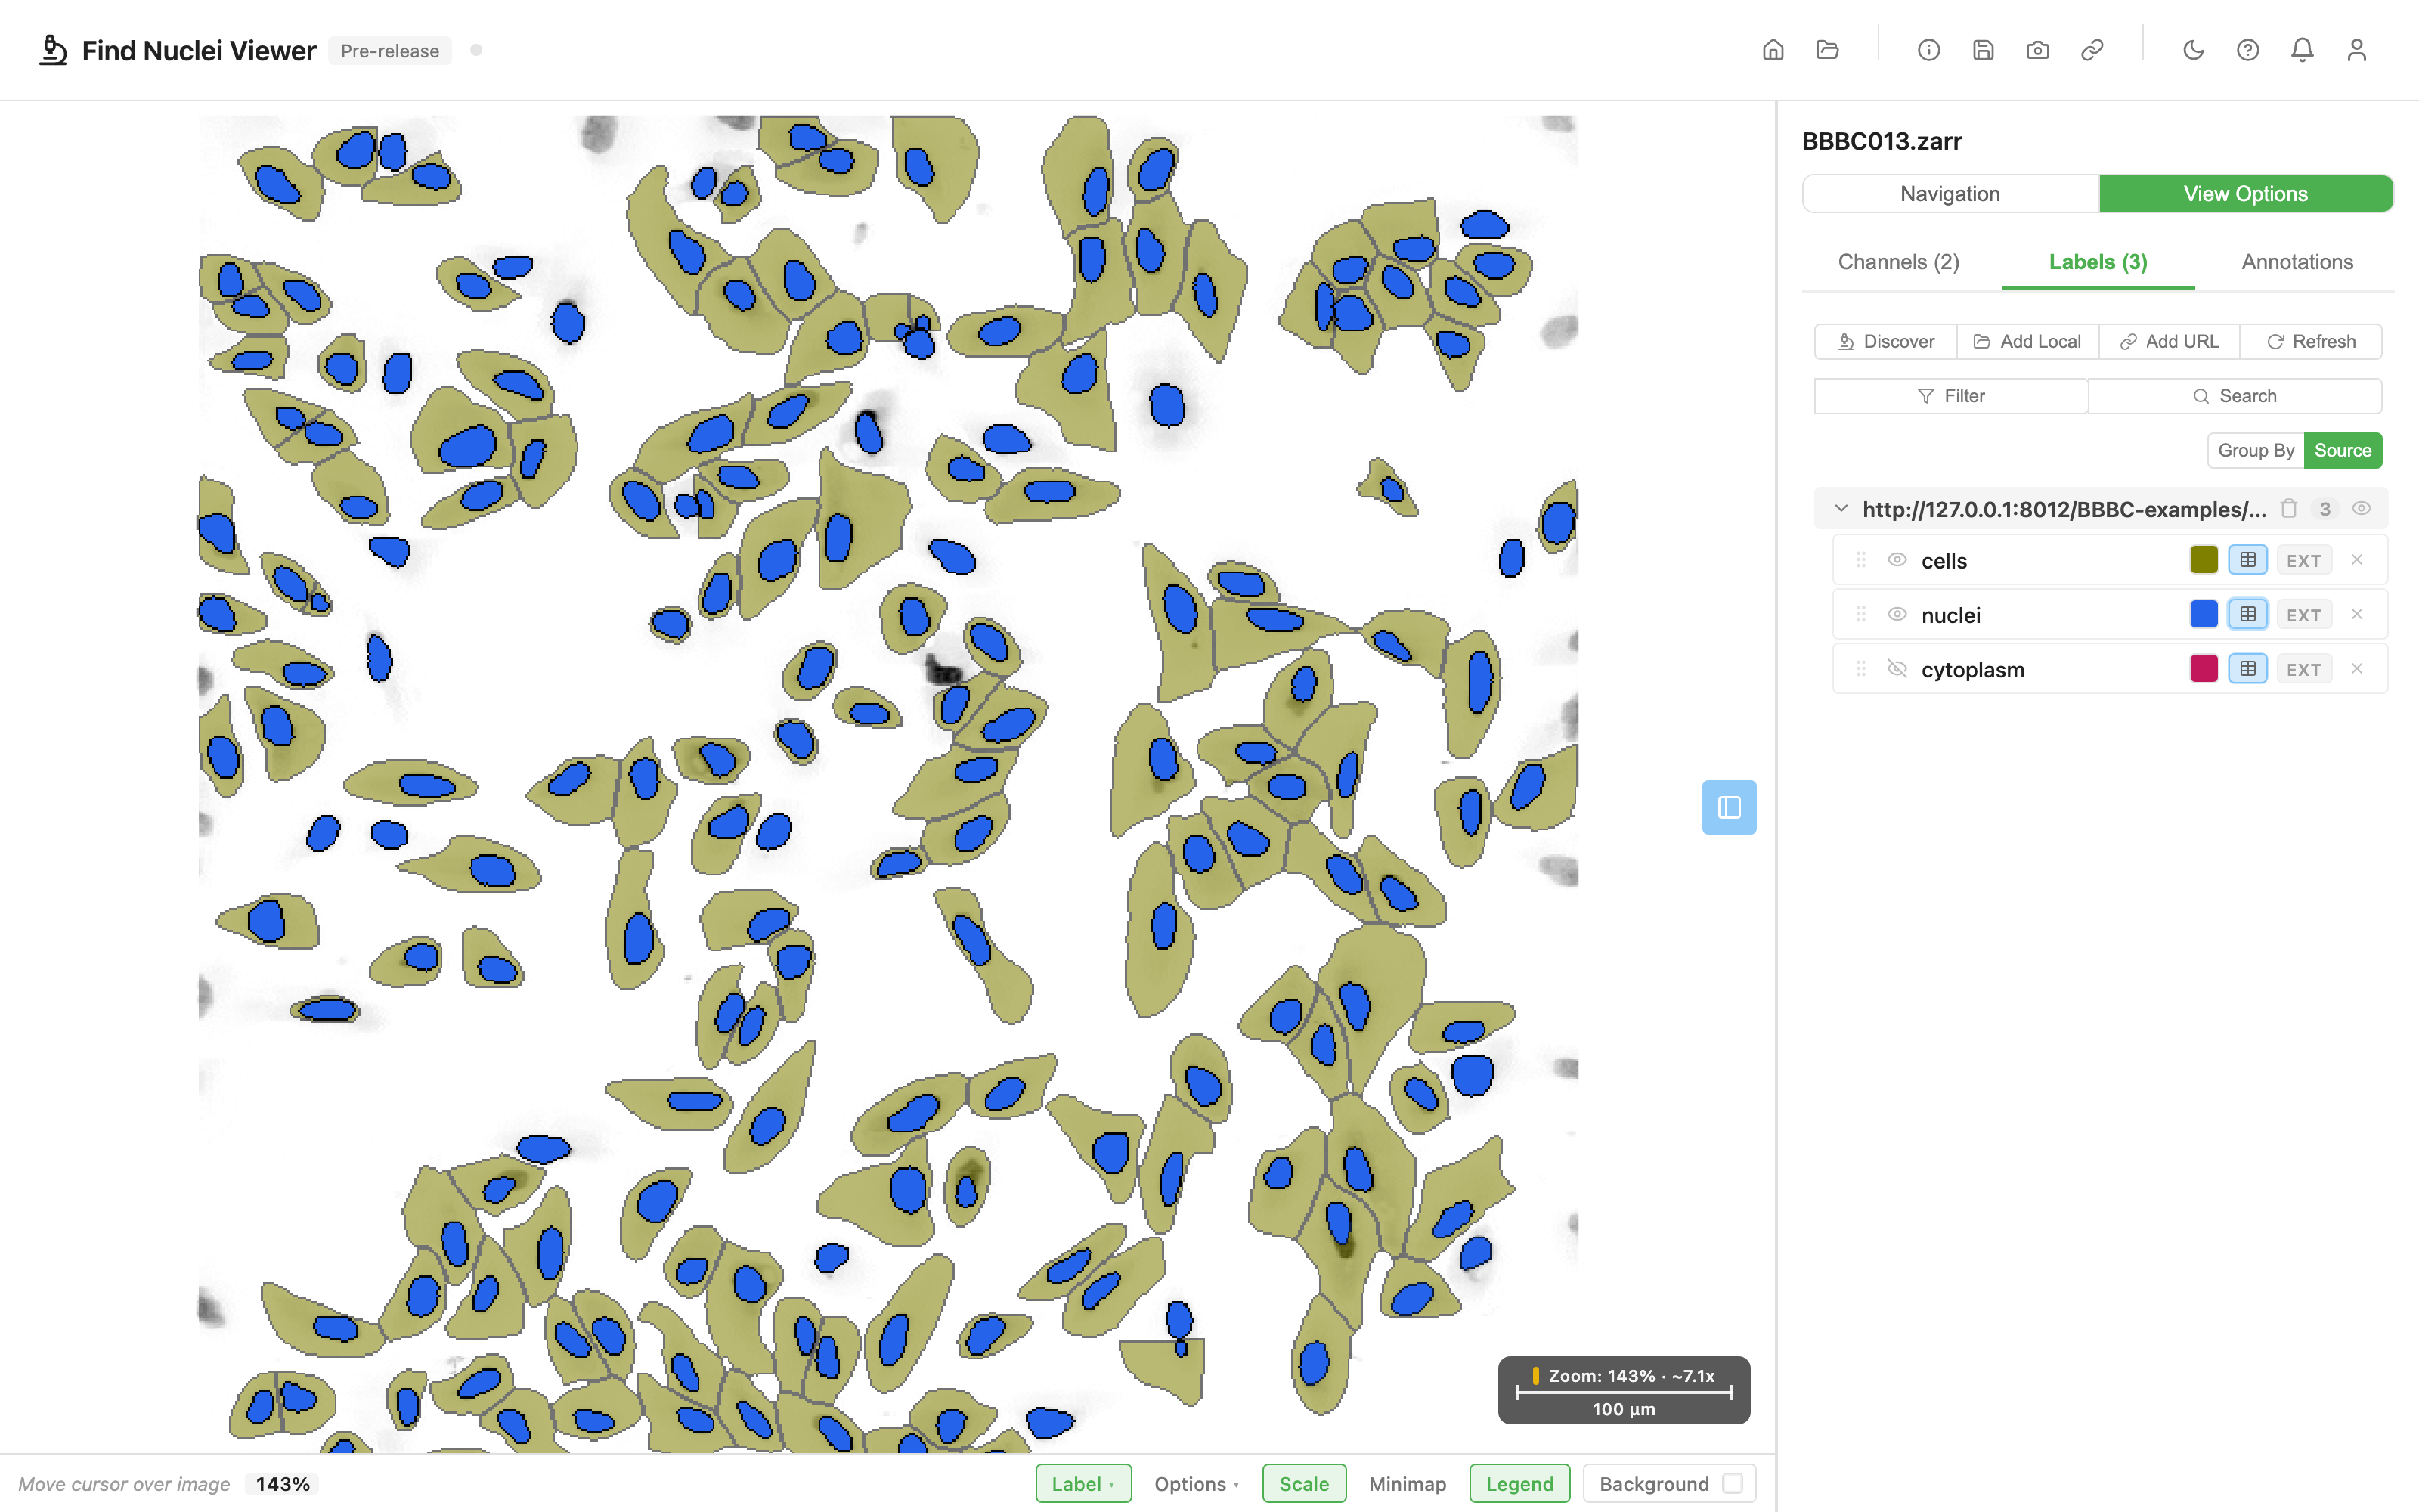Select the View Options tab

coord(2245,194)
